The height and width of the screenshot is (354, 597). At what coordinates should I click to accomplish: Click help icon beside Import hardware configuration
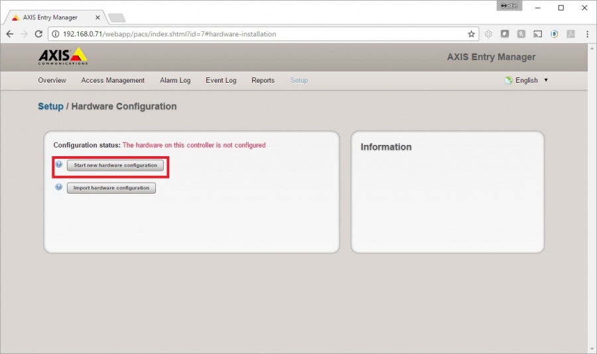coord(58,187)
